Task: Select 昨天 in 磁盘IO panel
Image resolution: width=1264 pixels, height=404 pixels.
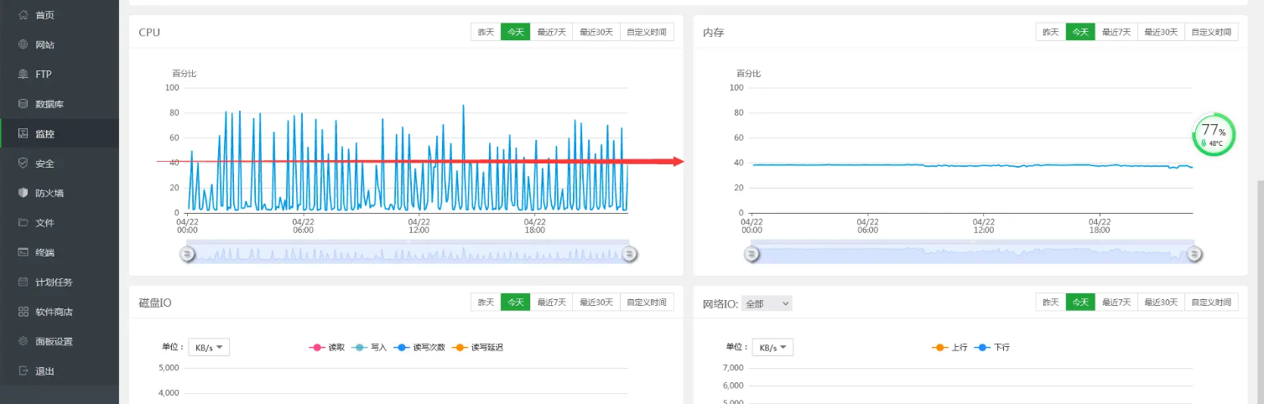Action: (x=486, y=302)
